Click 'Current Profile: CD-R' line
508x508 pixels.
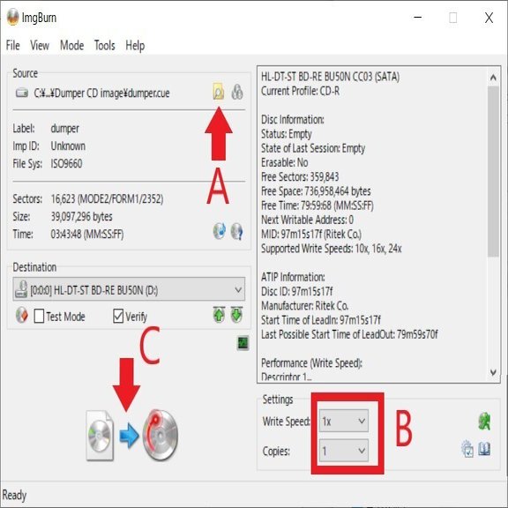pos(301,91)
